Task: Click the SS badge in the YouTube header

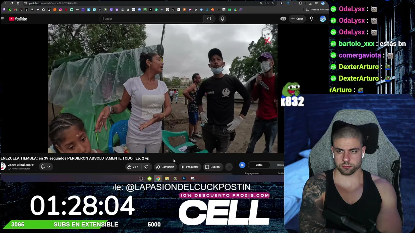Action: (x=283, y=19)
